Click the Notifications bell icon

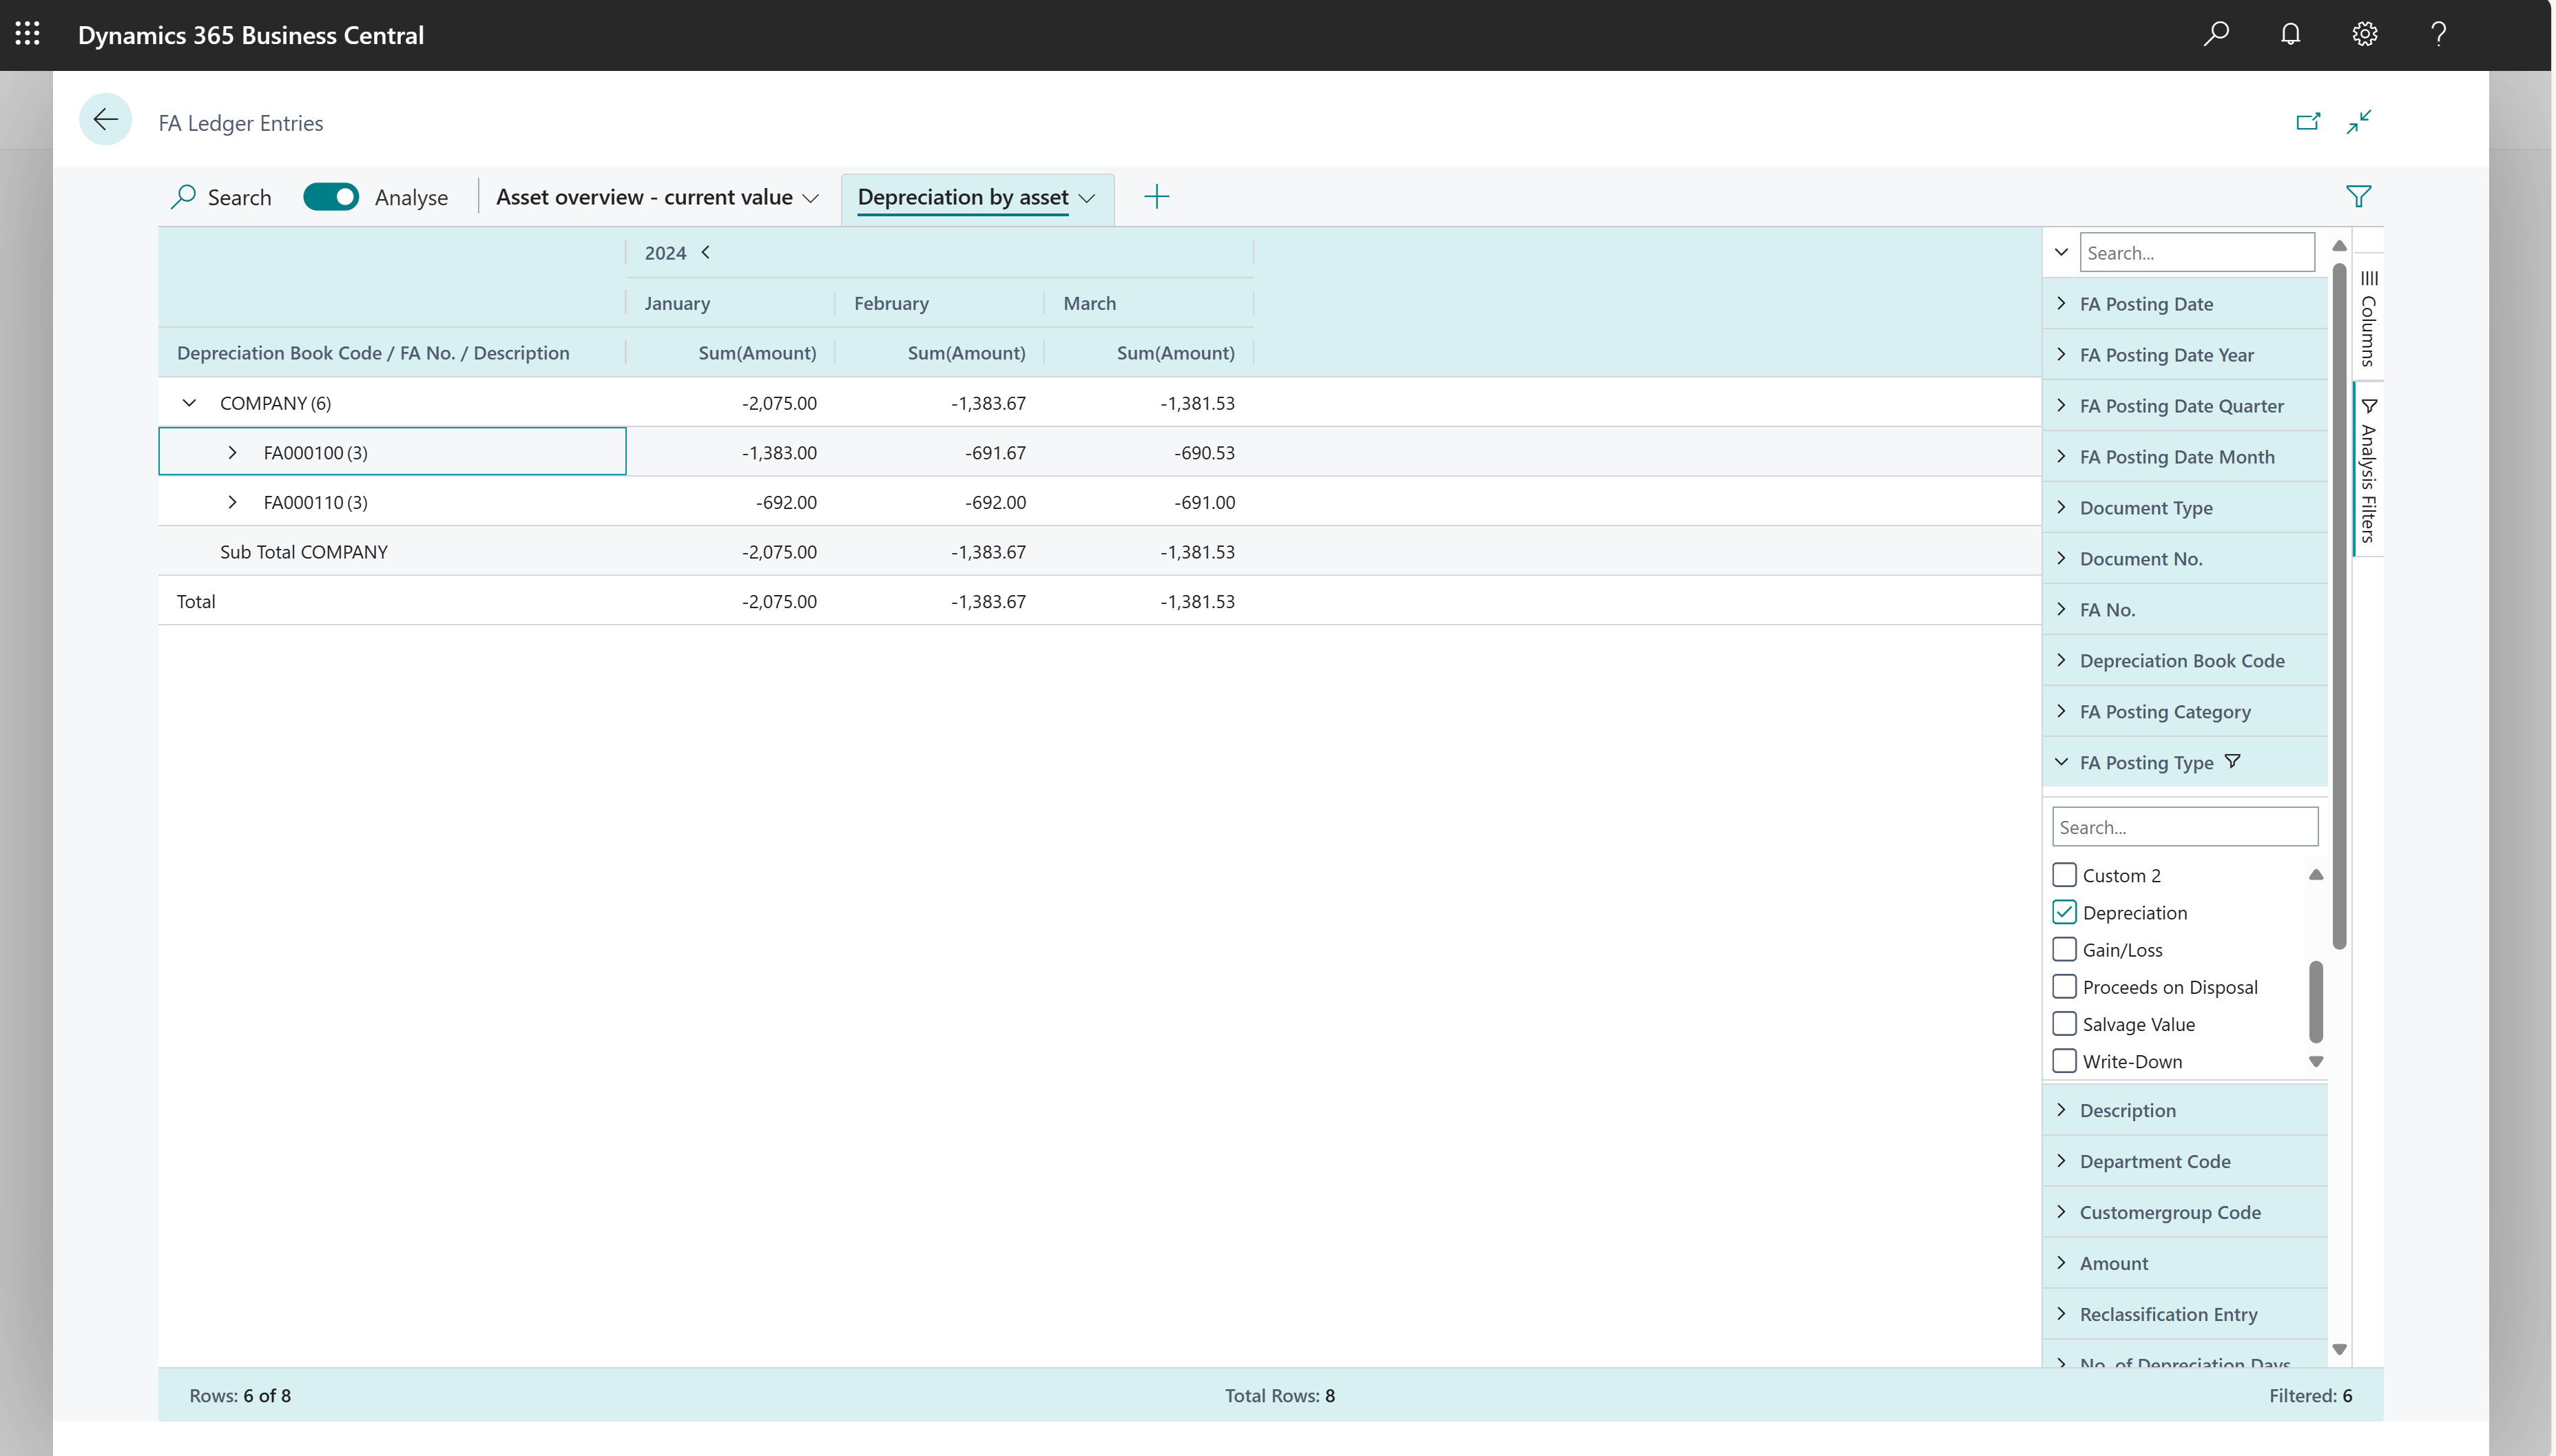[2291, 33]
